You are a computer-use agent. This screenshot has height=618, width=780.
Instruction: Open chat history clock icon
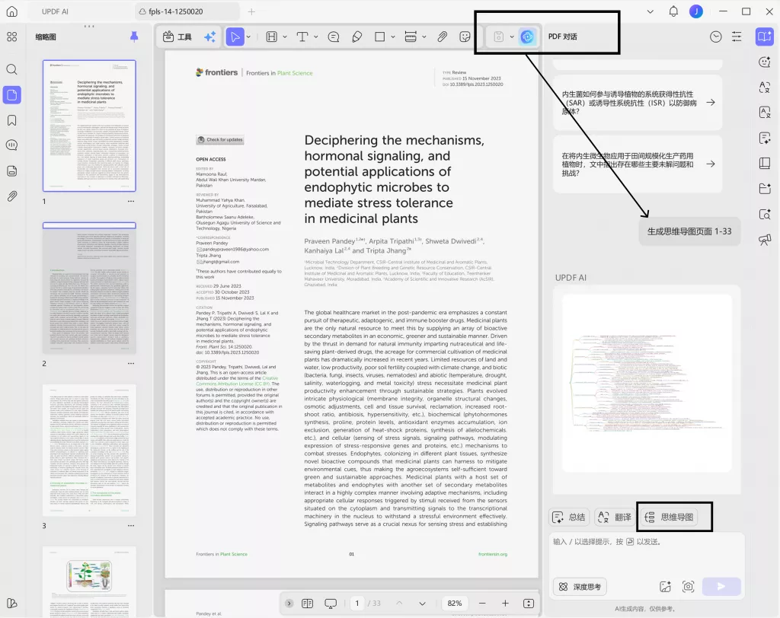click(x=715, y=37)
